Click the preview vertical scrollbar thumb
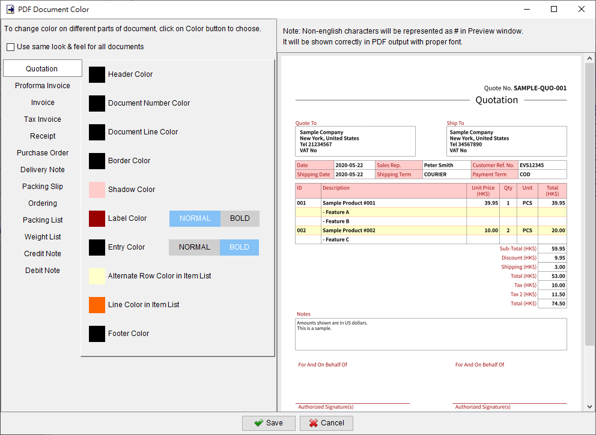Viewport: 596px width, 435px height. click(x=589, y=204)
